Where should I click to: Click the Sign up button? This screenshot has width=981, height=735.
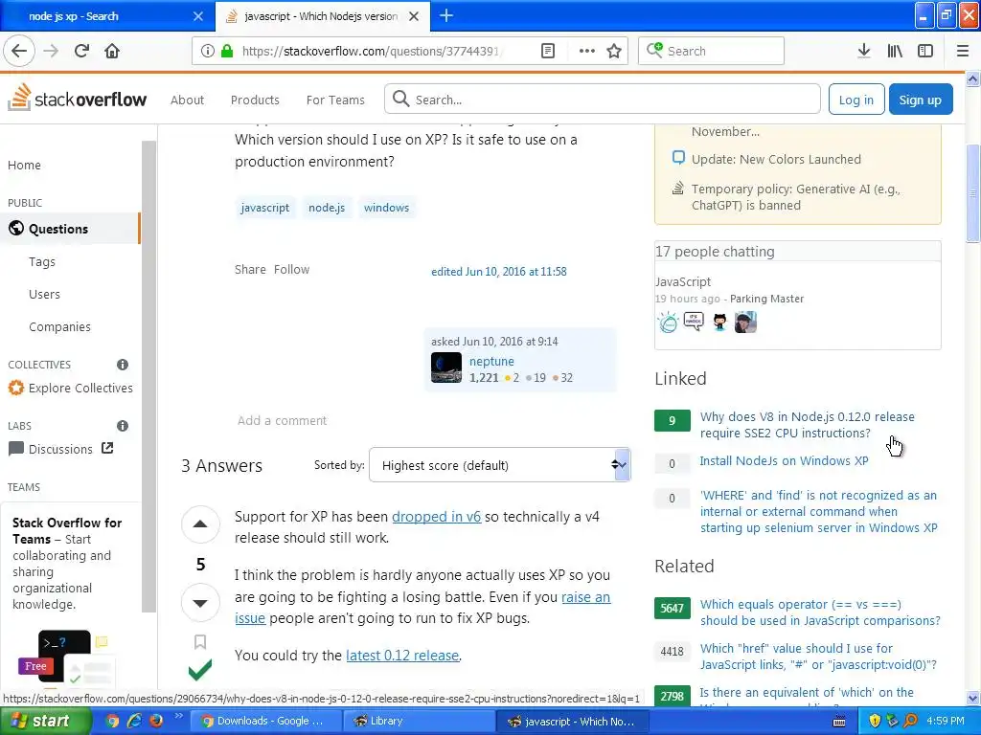click(921, 100)
